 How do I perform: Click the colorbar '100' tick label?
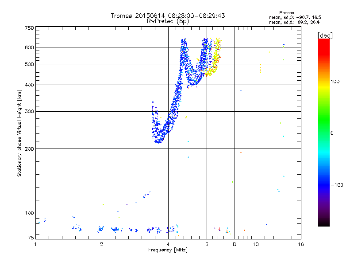[335, 82]
